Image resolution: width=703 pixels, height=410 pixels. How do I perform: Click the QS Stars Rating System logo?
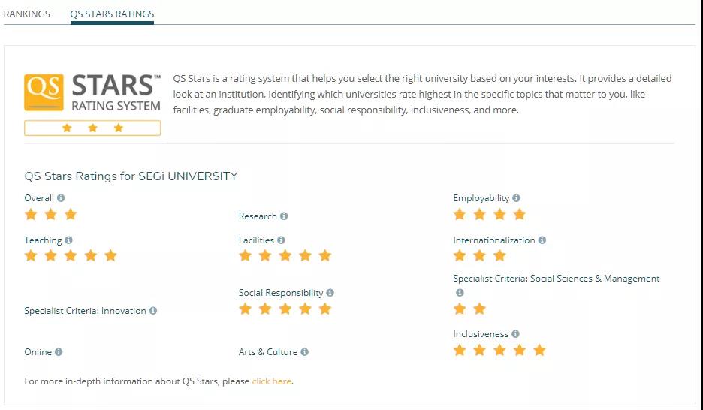[92, 92]
